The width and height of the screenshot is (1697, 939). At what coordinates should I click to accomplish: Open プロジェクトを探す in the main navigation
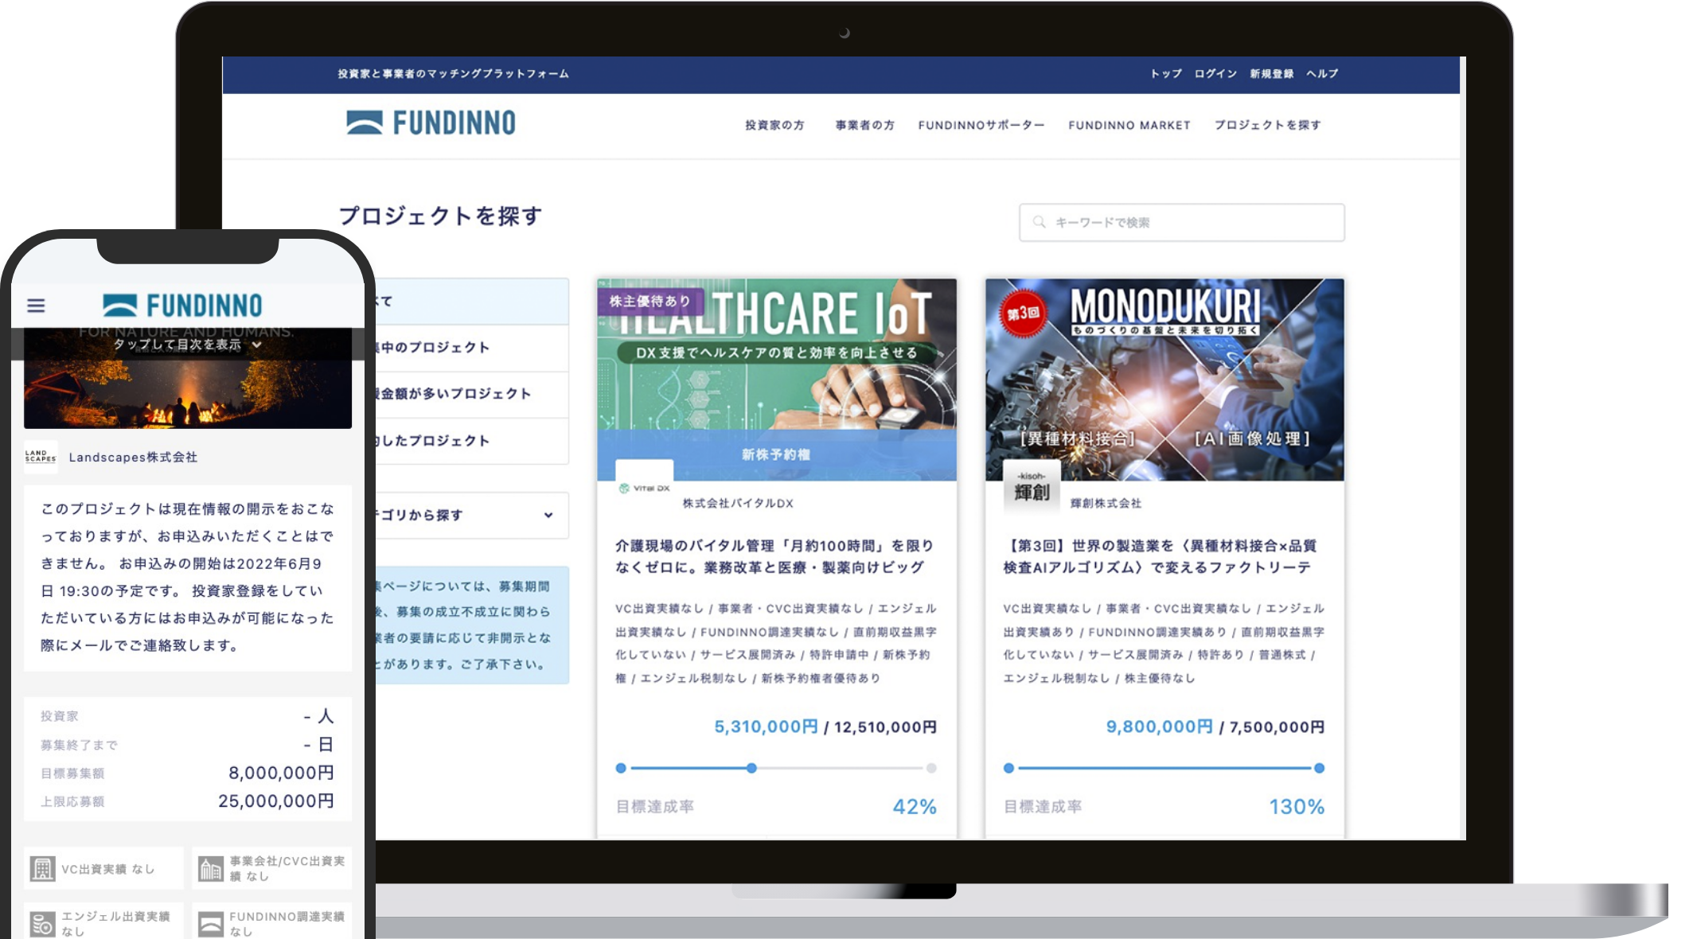(x=1267, y=125)
